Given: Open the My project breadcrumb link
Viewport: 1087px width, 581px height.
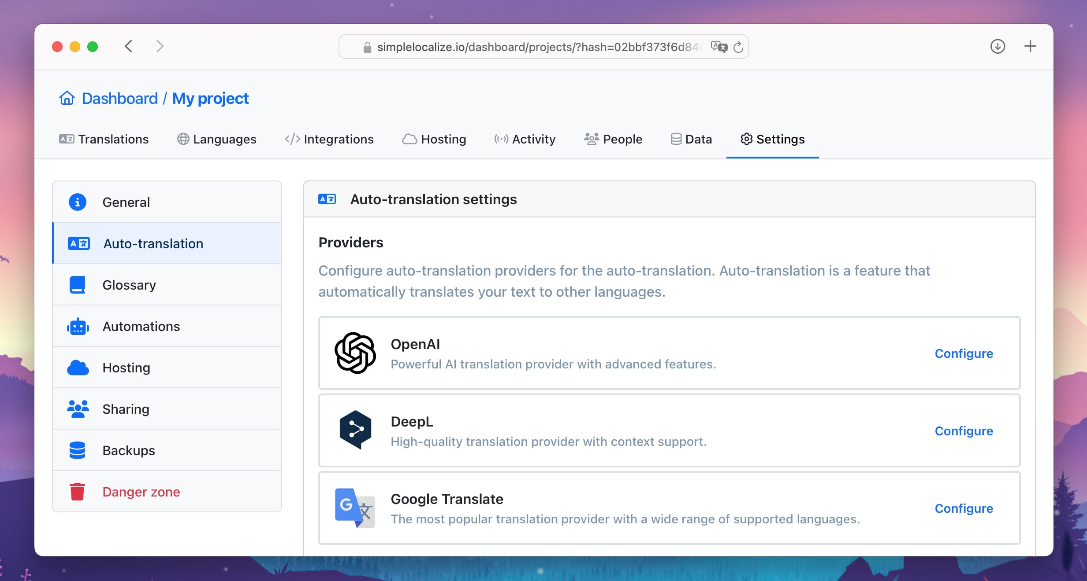Looking at the screenshot, I should click(210, 98).
